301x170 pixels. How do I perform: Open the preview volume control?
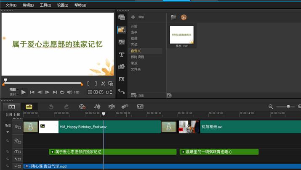point(69,92)
